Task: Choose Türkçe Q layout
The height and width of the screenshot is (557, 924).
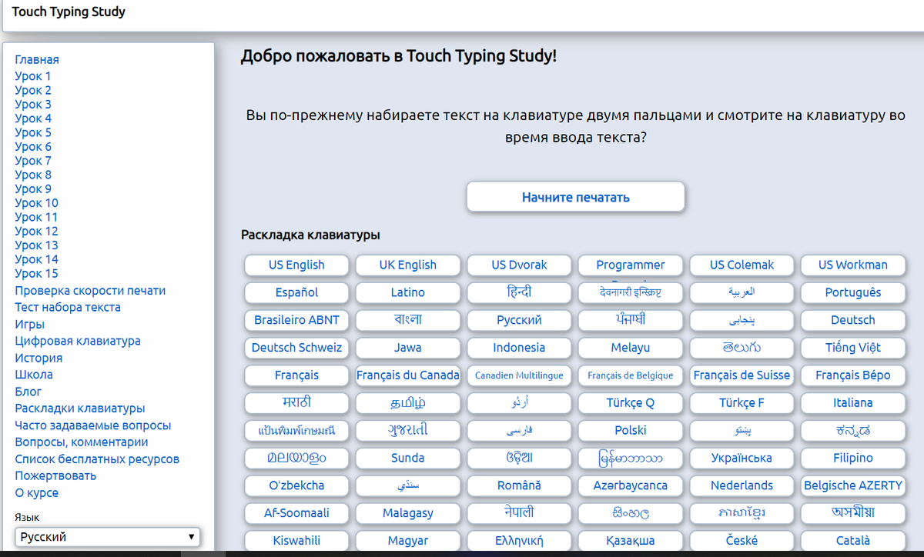Action: tap(630, 402)
